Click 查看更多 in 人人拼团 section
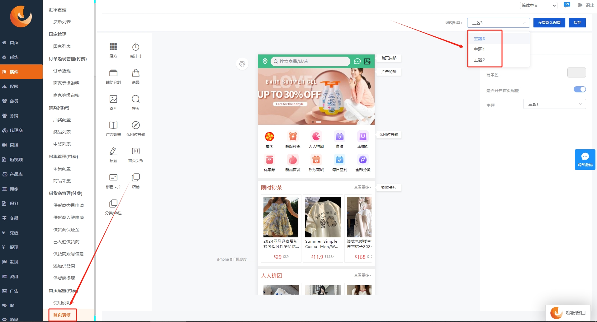The image size is (597, 322). coord(362,275)
